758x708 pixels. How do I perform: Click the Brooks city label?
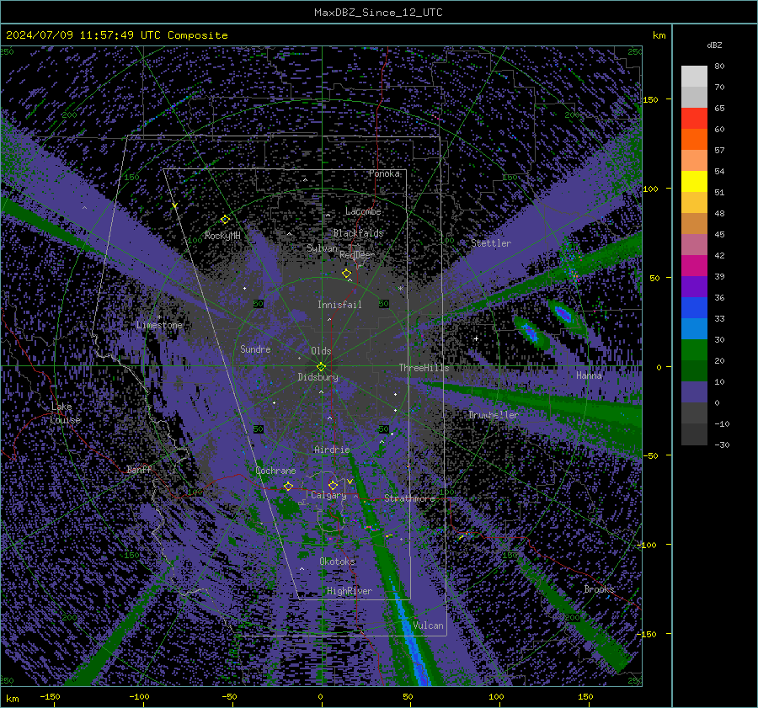point(599,589)
